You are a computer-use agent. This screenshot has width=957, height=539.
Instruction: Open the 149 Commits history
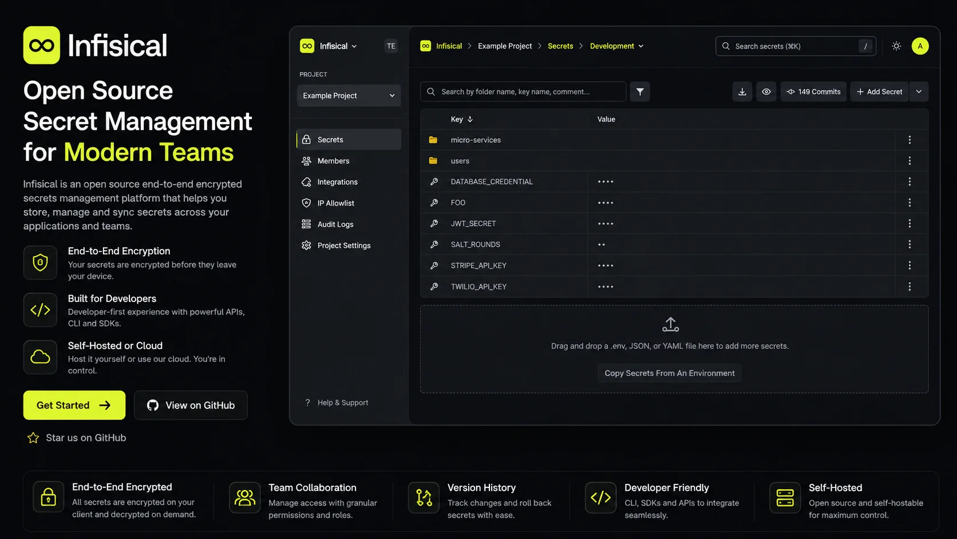pyautogui.click(x=813, y=92)
